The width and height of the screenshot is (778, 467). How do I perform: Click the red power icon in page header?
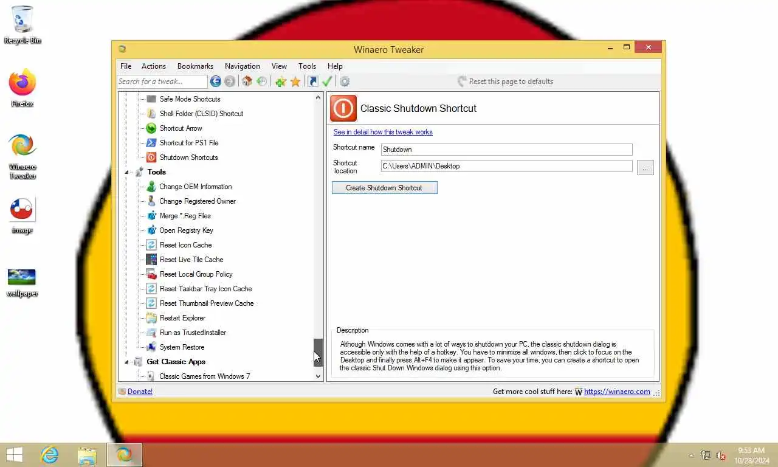(x=343, y=108)
